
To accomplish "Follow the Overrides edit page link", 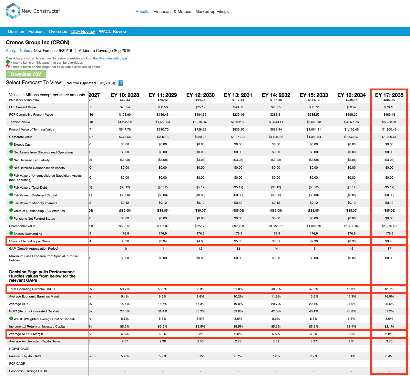I will pyautogui.click(x=113, y=58).
